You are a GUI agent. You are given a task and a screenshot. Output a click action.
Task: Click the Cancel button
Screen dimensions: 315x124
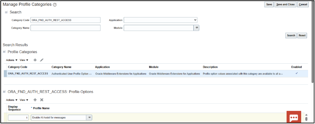[303, 4]
